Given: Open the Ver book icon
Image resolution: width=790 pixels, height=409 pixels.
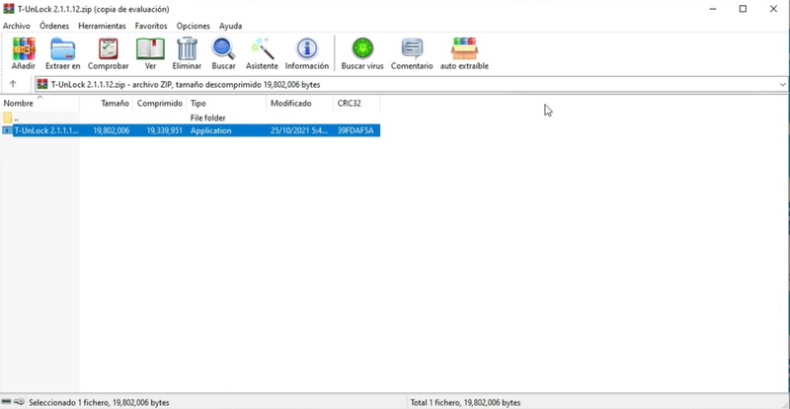Looking at the screenshot, I should [x=150, y=49].
